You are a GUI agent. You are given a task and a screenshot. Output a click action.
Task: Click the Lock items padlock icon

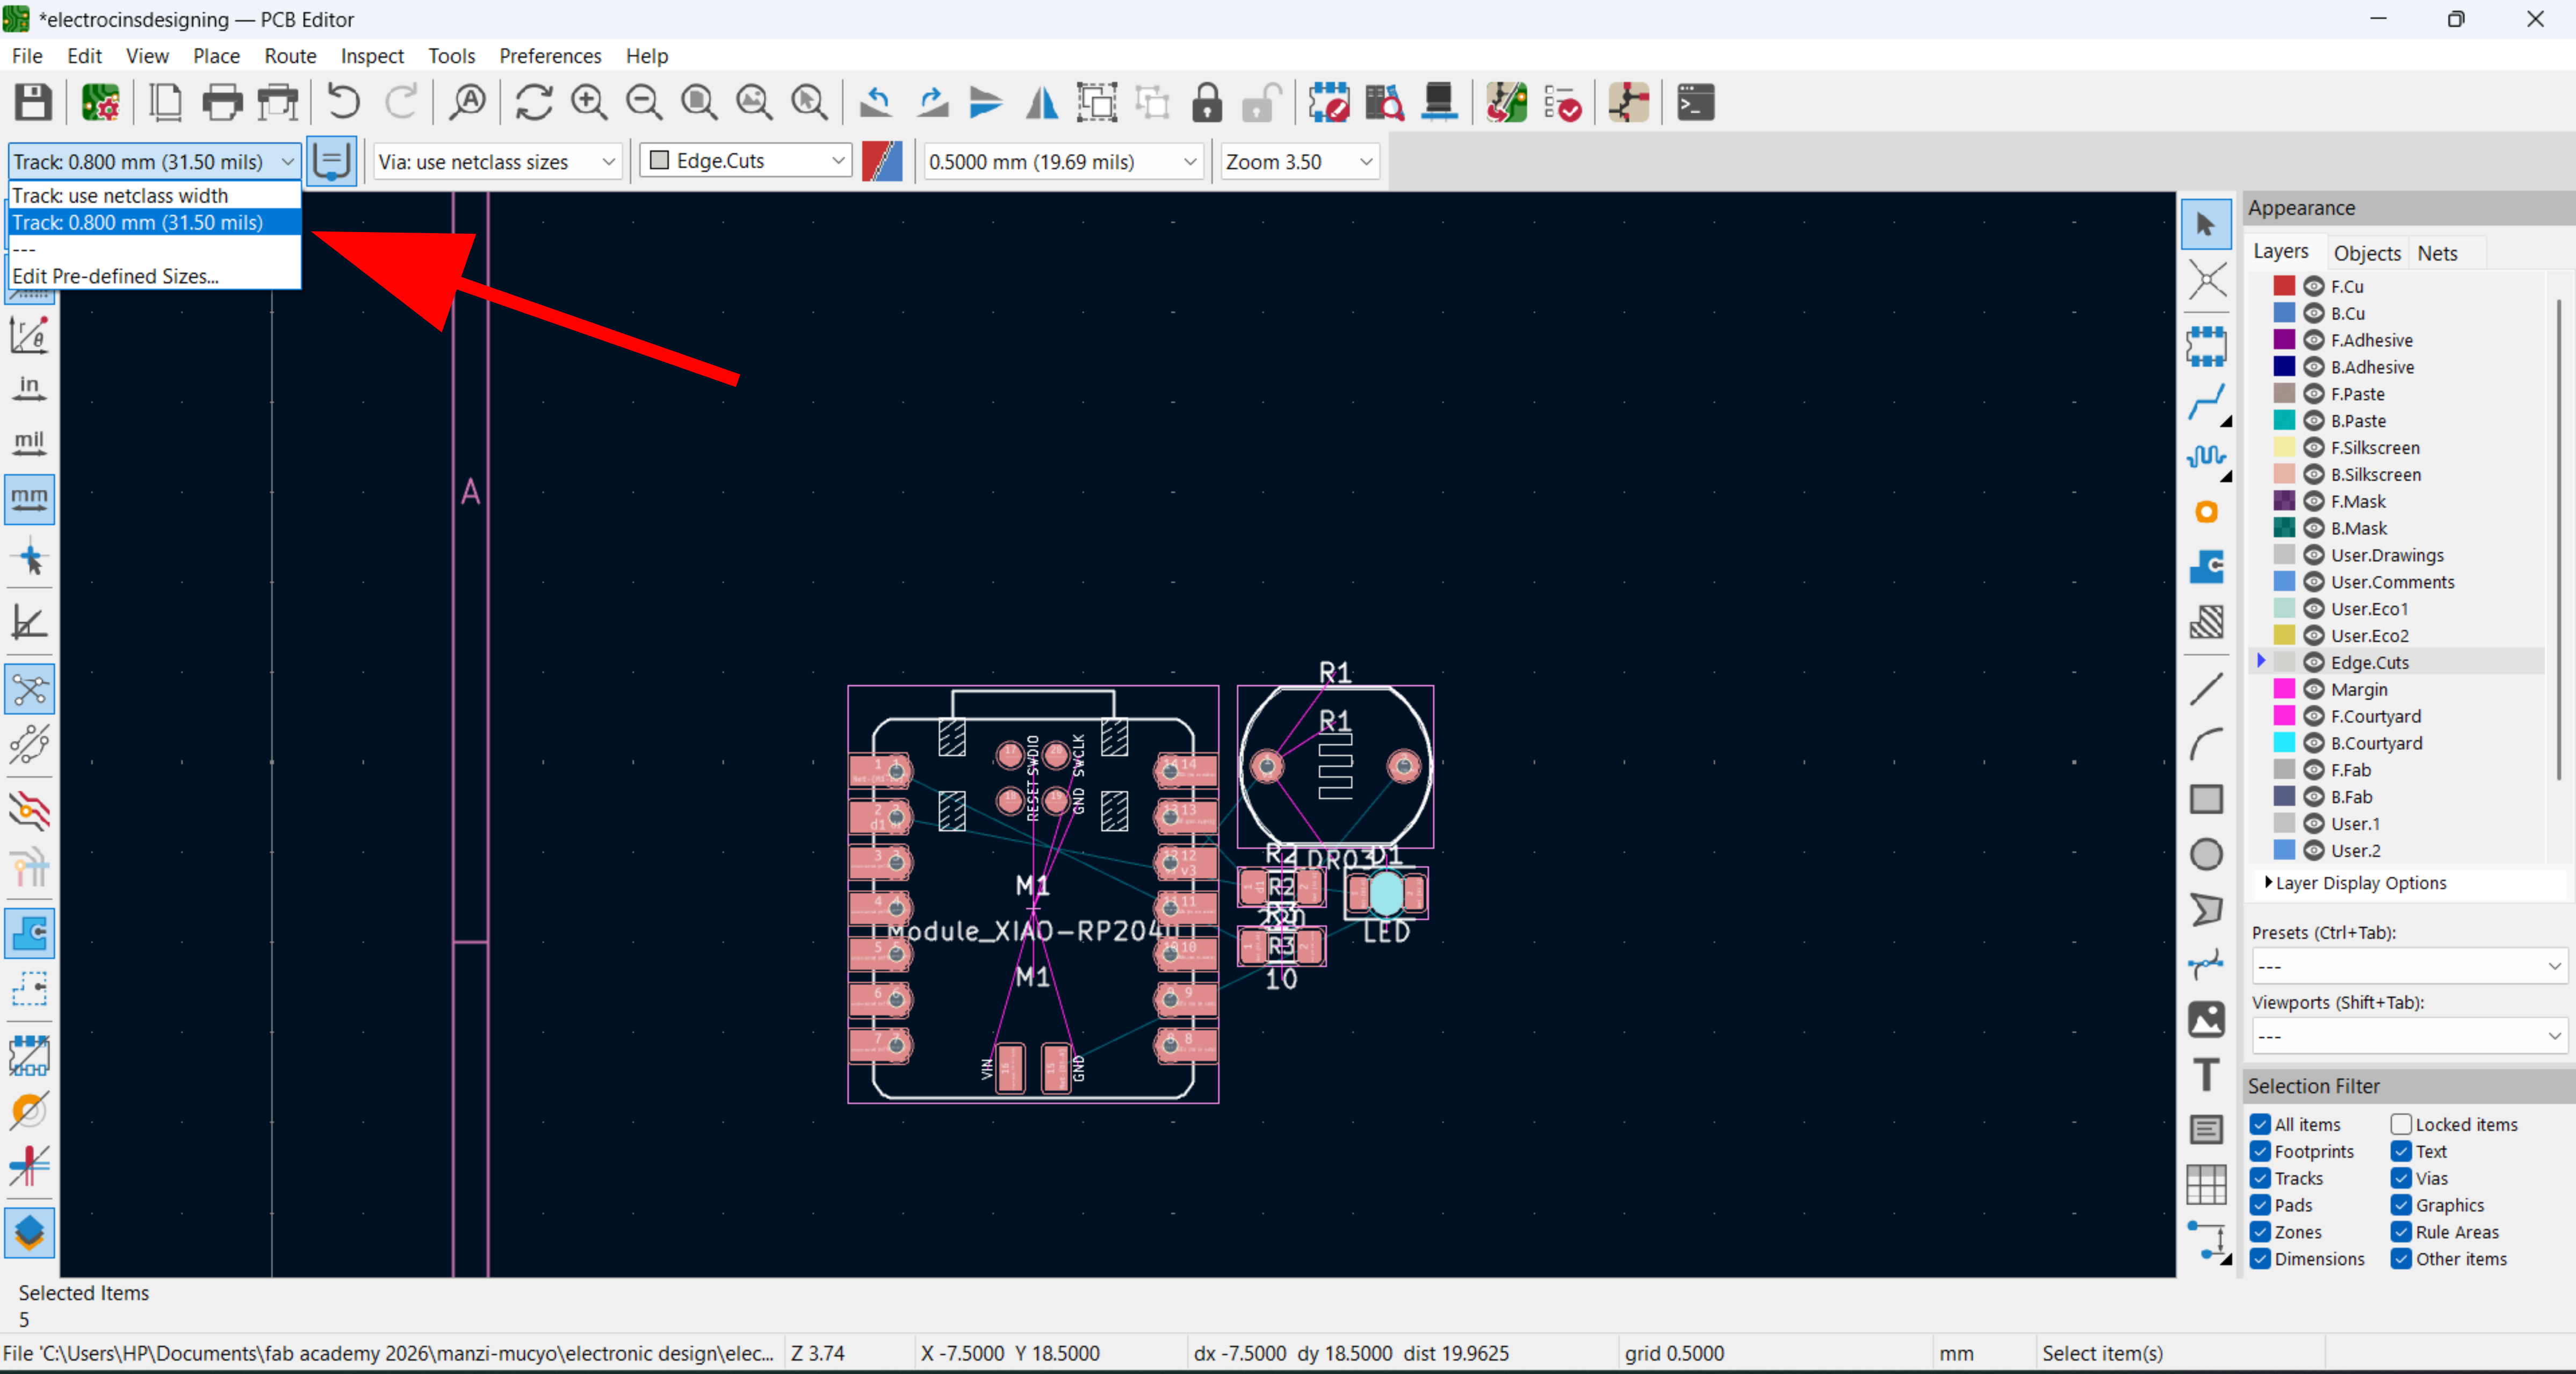(1207, 103)
